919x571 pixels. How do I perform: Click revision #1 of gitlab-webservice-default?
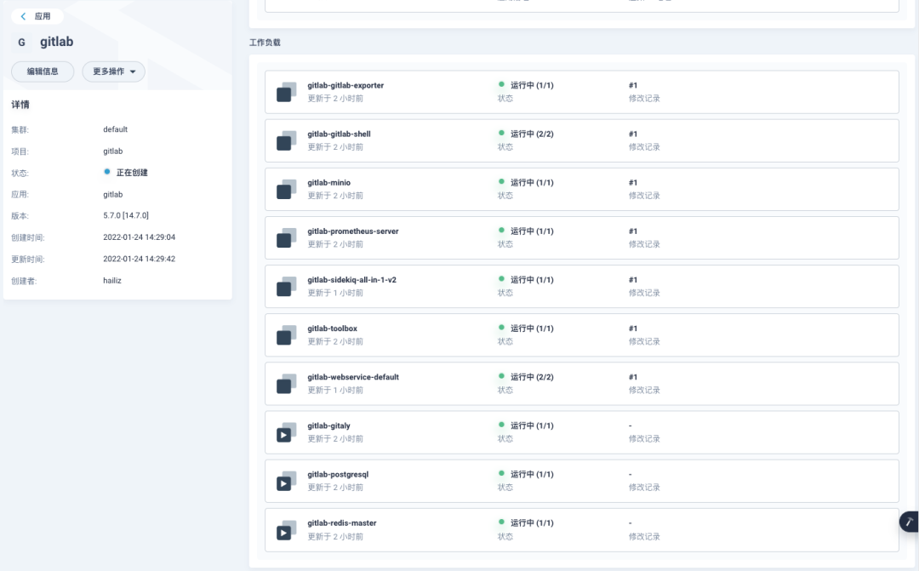[633, 377]
